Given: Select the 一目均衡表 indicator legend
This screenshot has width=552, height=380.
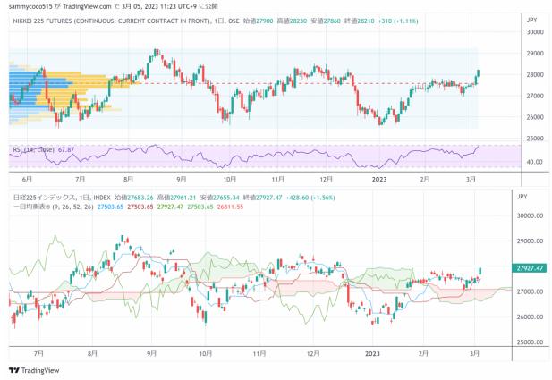Looking at the screenshot, I should point(38,204).
